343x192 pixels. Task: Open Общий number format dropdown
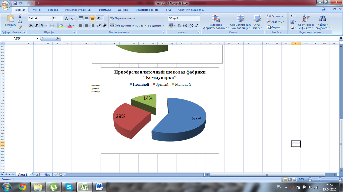(x=198, y=18)
